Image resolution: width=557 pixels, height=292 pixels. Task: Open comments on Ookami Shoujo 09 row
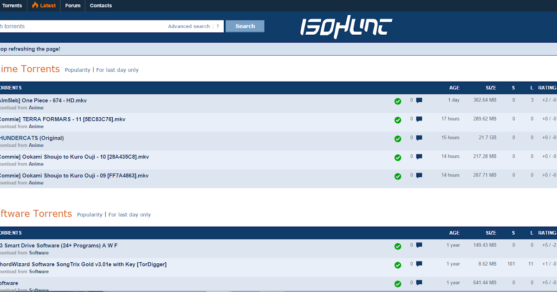pos(419,175)
